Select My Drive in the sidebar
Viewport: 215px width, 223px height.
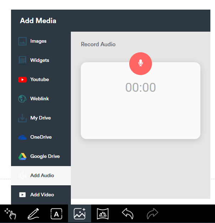41,118
